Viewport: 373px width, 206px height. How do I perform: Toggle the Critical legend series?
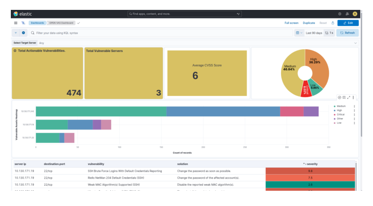coord(341,114)
